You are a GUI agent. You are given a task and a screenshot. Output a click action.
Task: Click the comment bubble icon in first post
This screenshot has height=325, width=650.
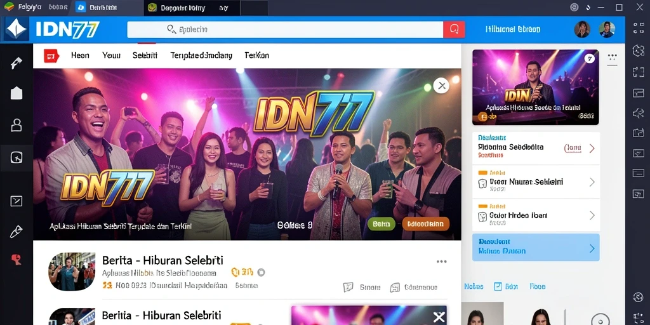point(348,288)
